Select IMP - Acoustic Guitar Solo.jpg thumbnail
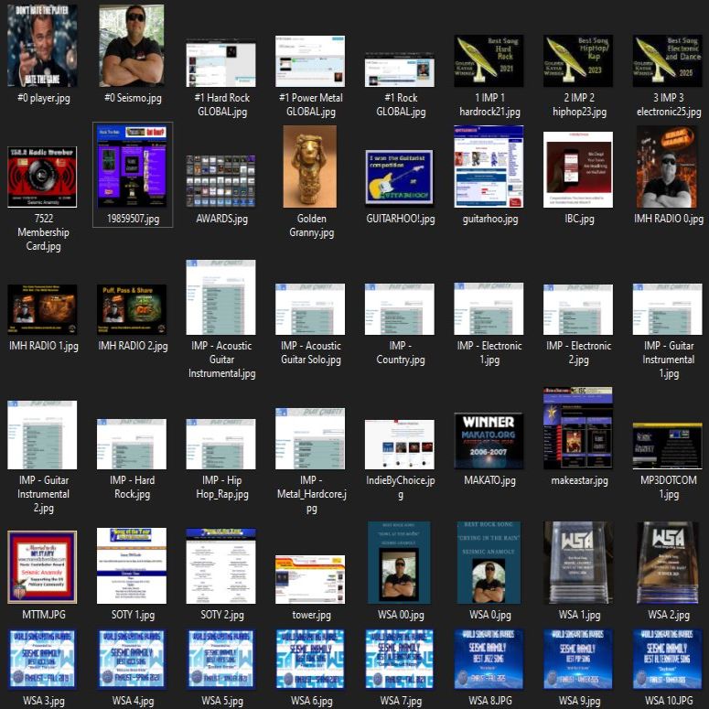The image size is (709, 709). [x=310, y=309]
